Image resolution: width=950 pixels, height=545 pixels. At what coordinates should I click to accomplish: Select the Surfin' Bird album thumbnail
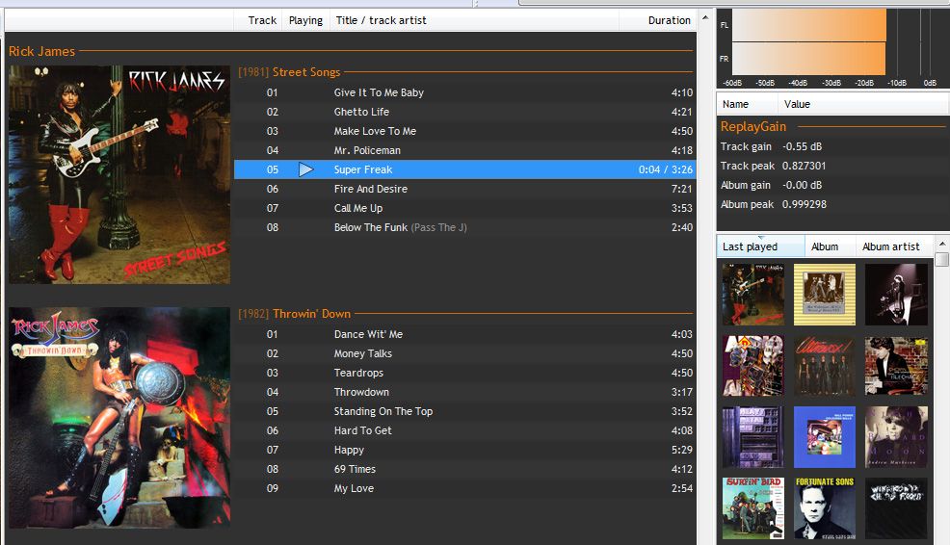tap(753, 508)
